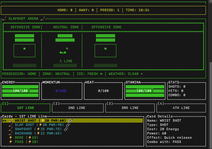The image size is (212, 149).
Task: Click the HOME: 0 score
Action: [x=65, y=10]
